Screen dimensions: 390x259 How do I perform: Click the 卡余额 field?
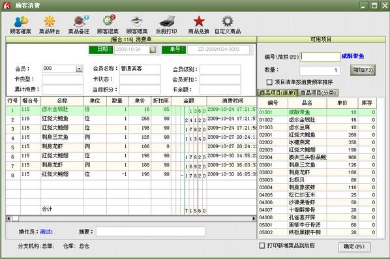pyautogui.click(x=220, y=89)
